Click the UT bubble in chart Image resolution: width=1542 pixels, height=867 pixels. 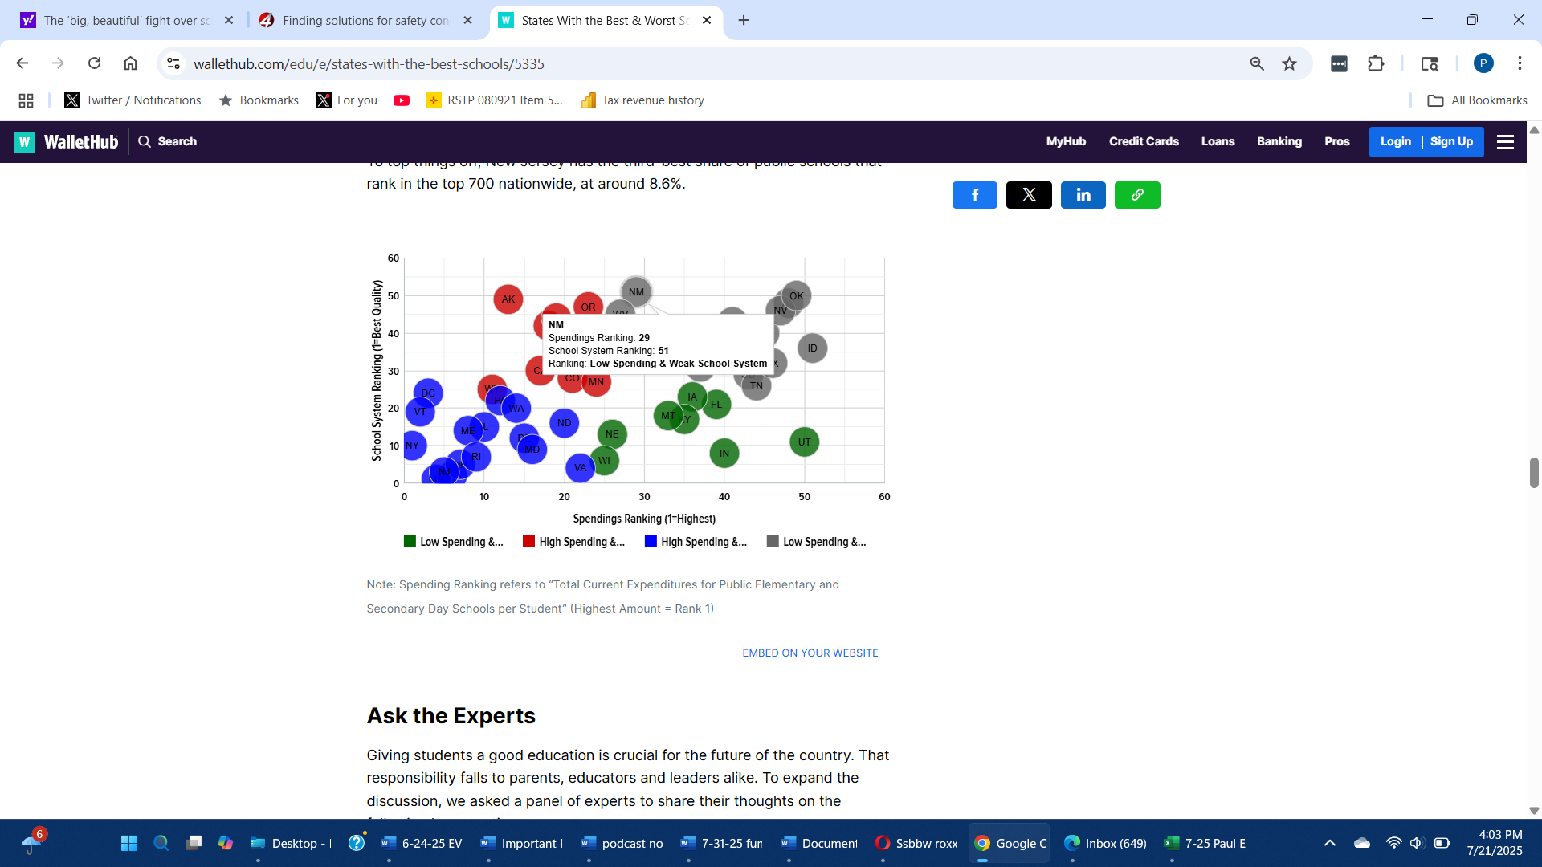804,442
